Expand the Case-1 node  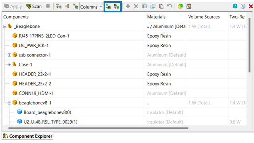(x=10, y=64)
